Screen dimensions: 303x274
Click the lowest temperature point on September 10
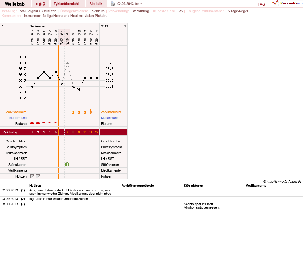point(79,90)
